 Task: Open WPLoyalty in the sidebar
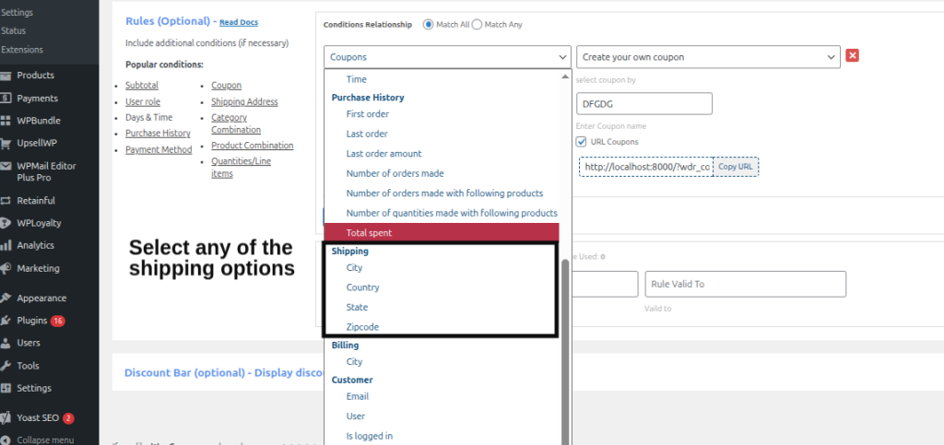pos(39,223)
